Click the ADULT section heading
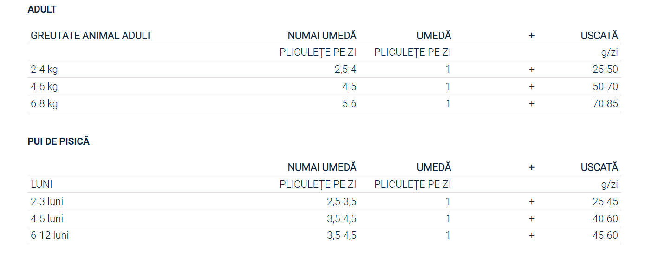 [x=42, y=9]
